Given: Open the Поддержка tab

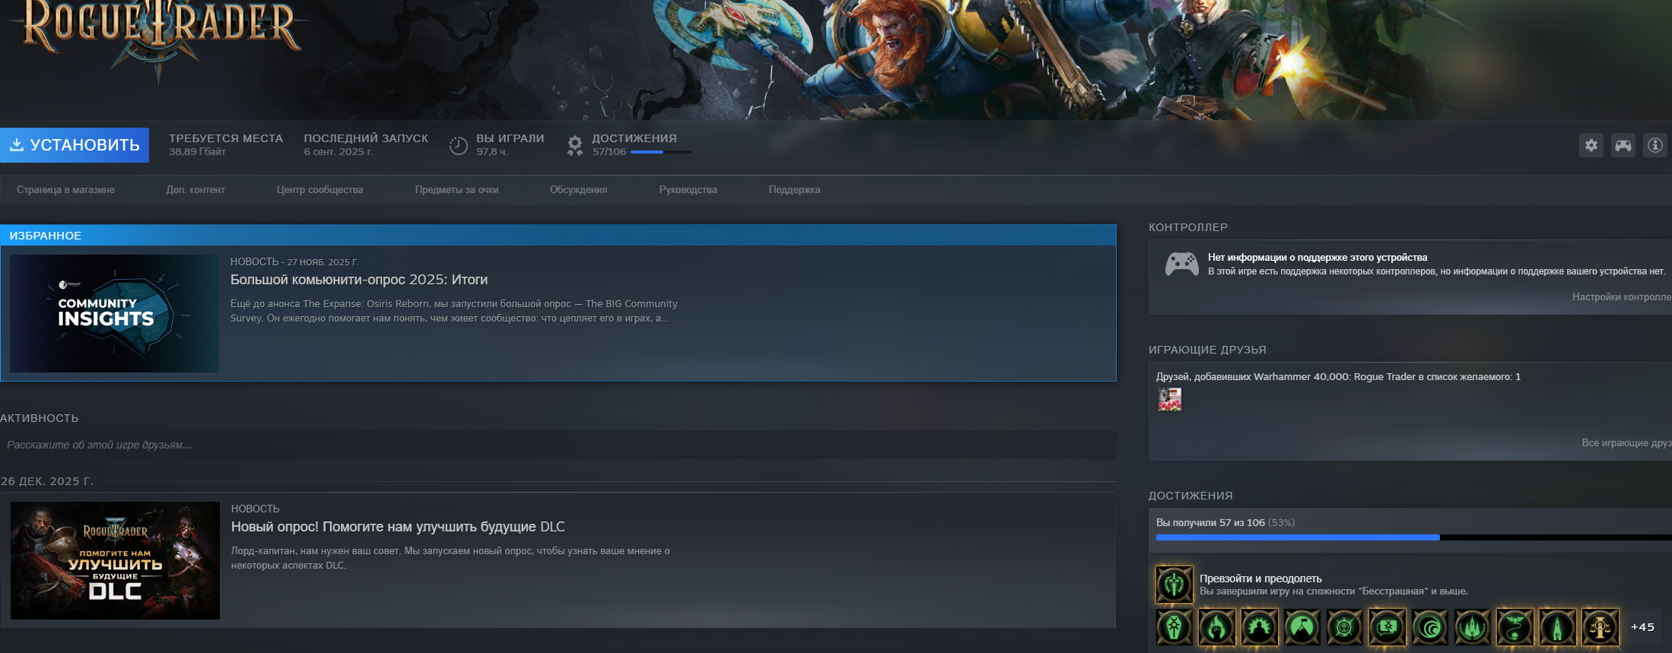Looking at the screenshot, I should [794, 190].
